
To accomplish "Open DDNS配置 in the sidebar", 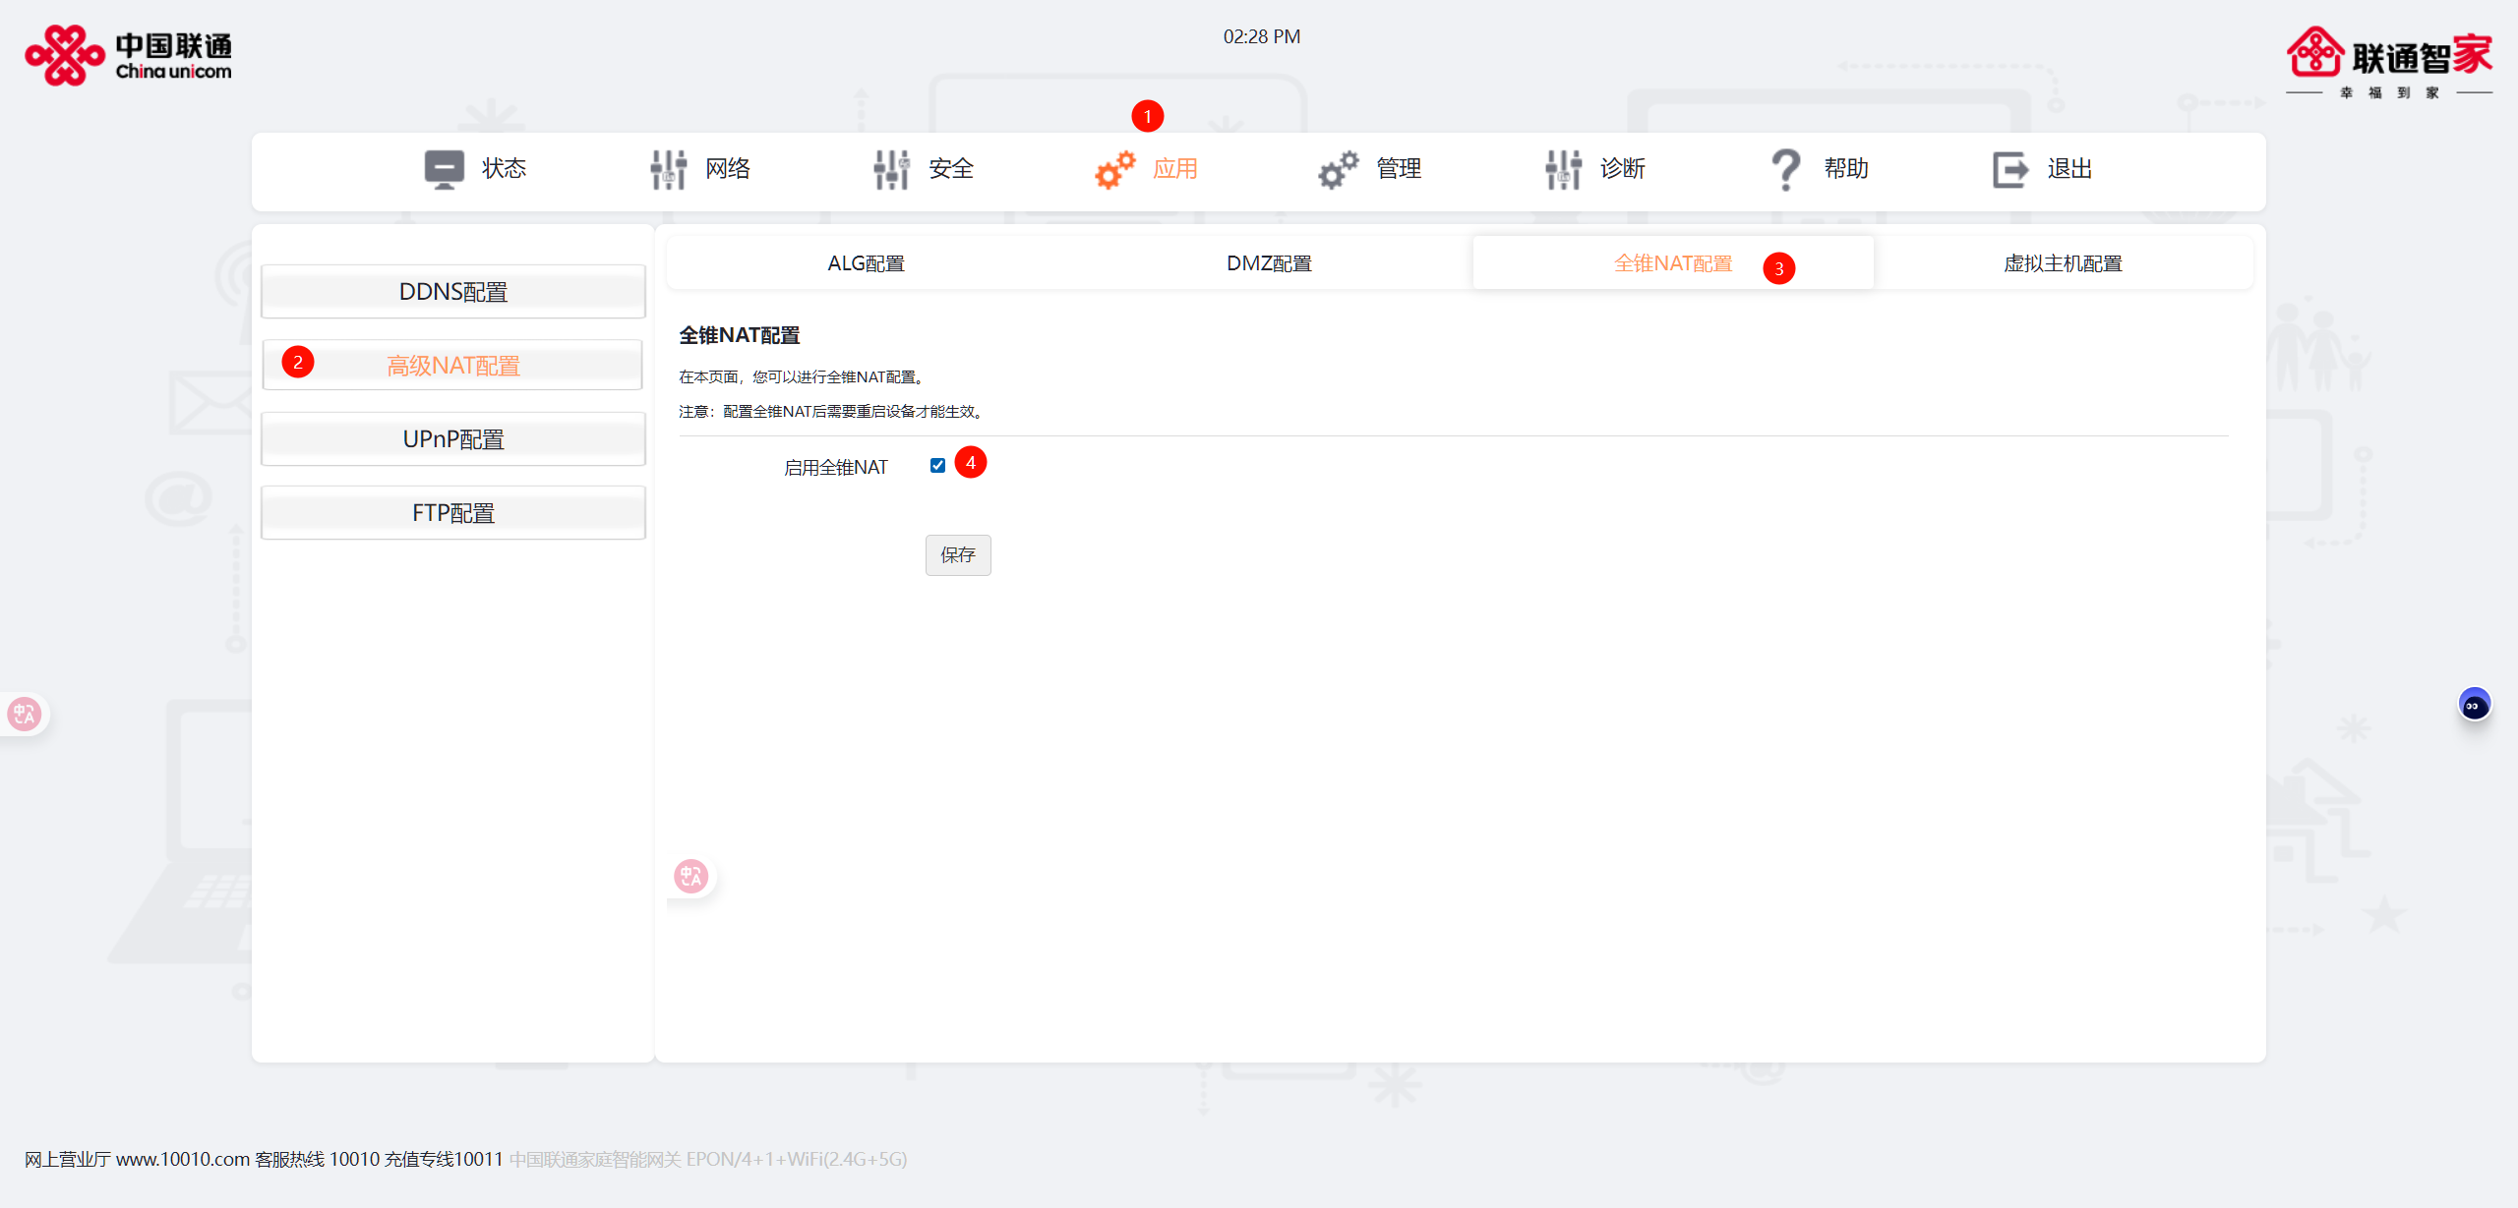I will [x=453, y=292].
